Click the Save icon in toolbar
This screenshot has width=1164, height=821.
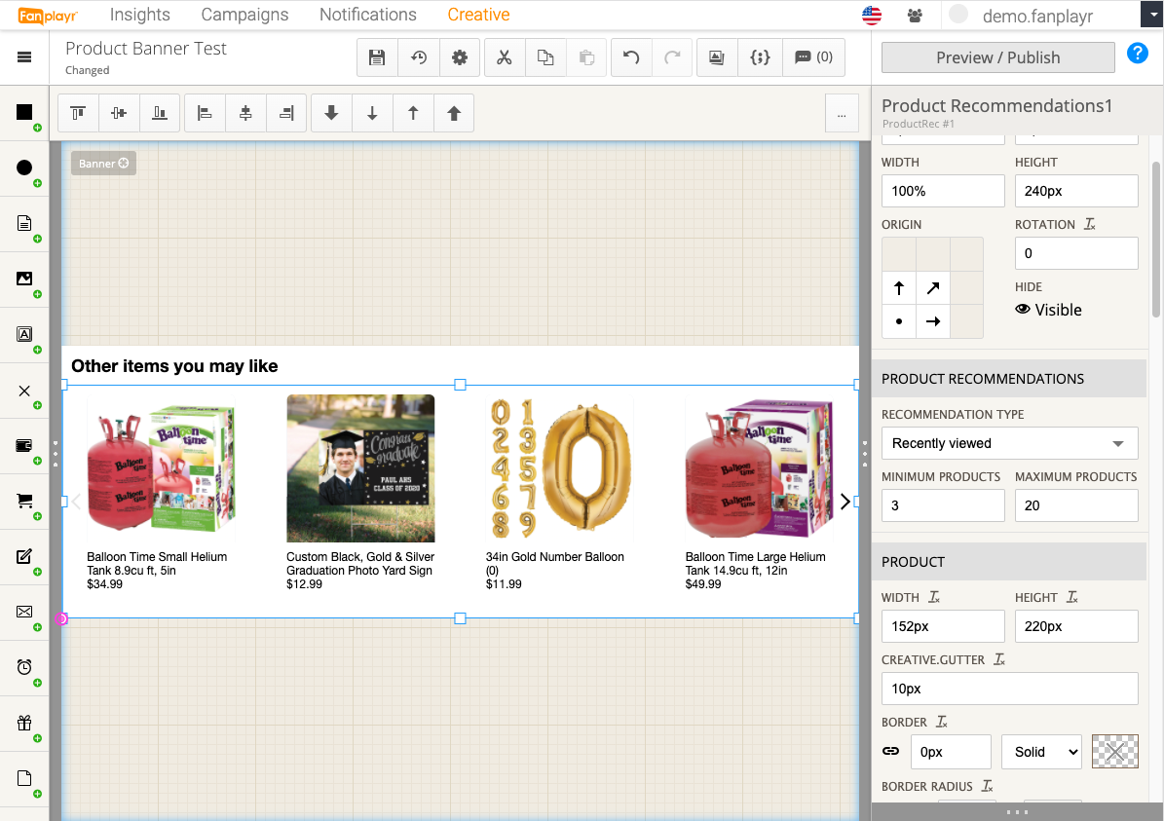[x=377, y=57]
